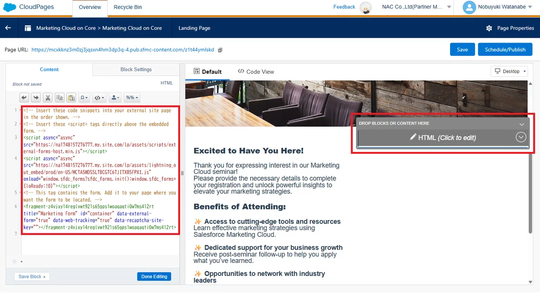Open the Save Block dropdown

pyautogui.click(x=32, y=276)
